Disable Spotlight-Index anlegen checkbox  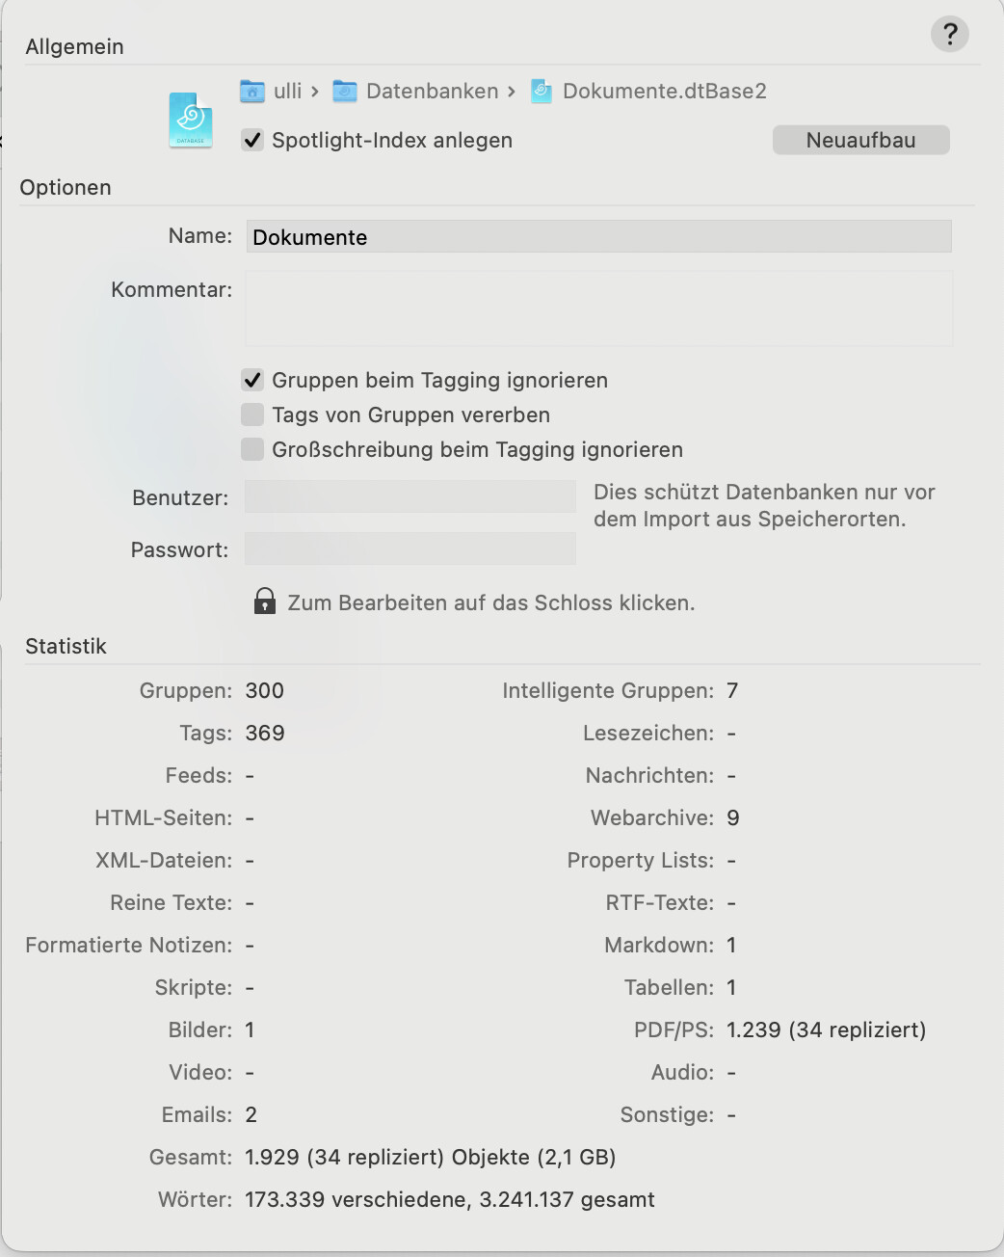[252, 140]
